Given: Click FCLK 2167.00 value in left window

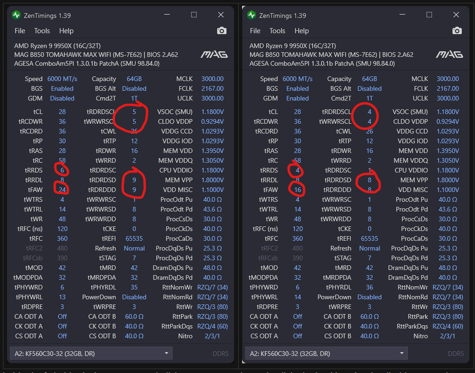Looking at the screenshot, I should coord(213,89).
